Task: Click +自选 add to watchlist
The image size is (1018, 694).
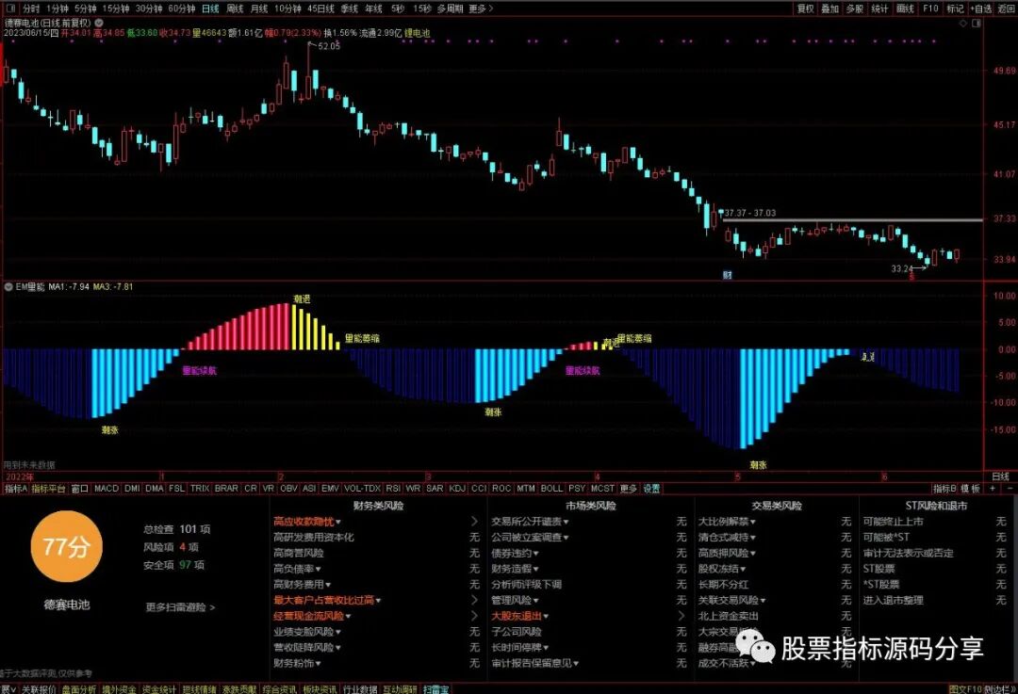Action: point(981,8)
